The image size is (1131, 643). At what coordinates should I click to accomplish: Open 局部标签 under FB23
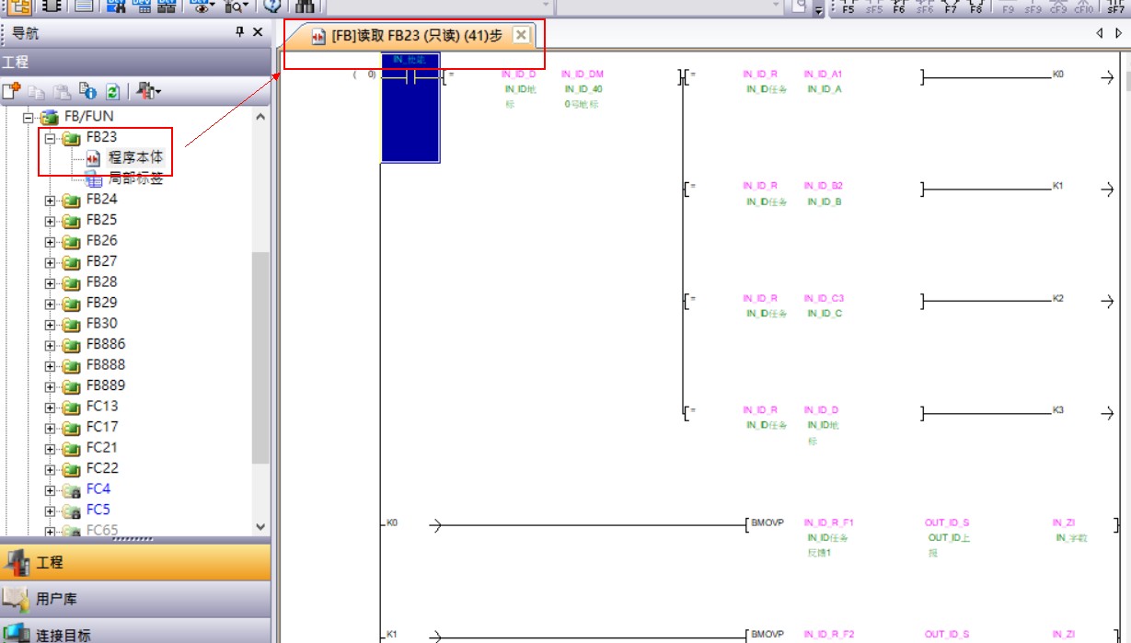coord(134,178)
